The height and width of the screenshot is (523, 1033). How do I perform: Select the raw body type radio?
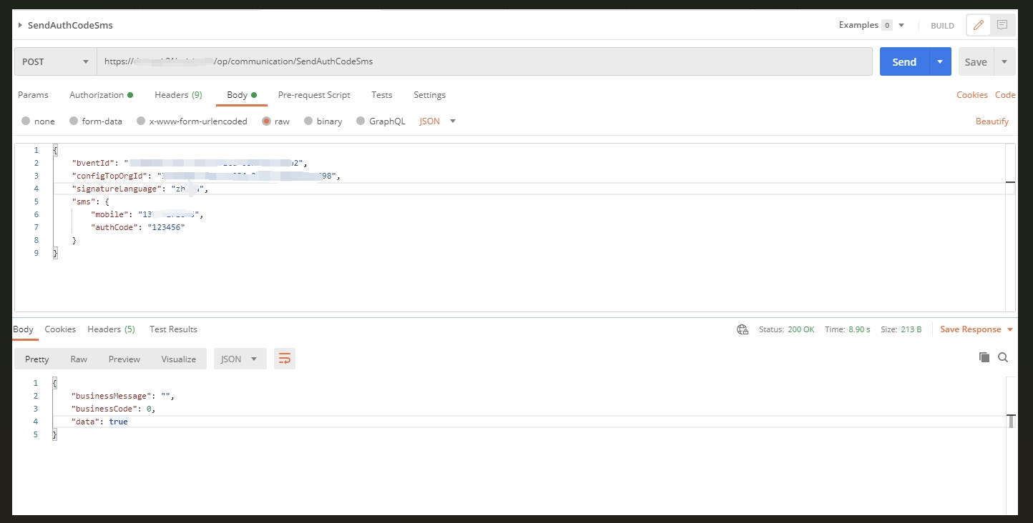(266, 121)
